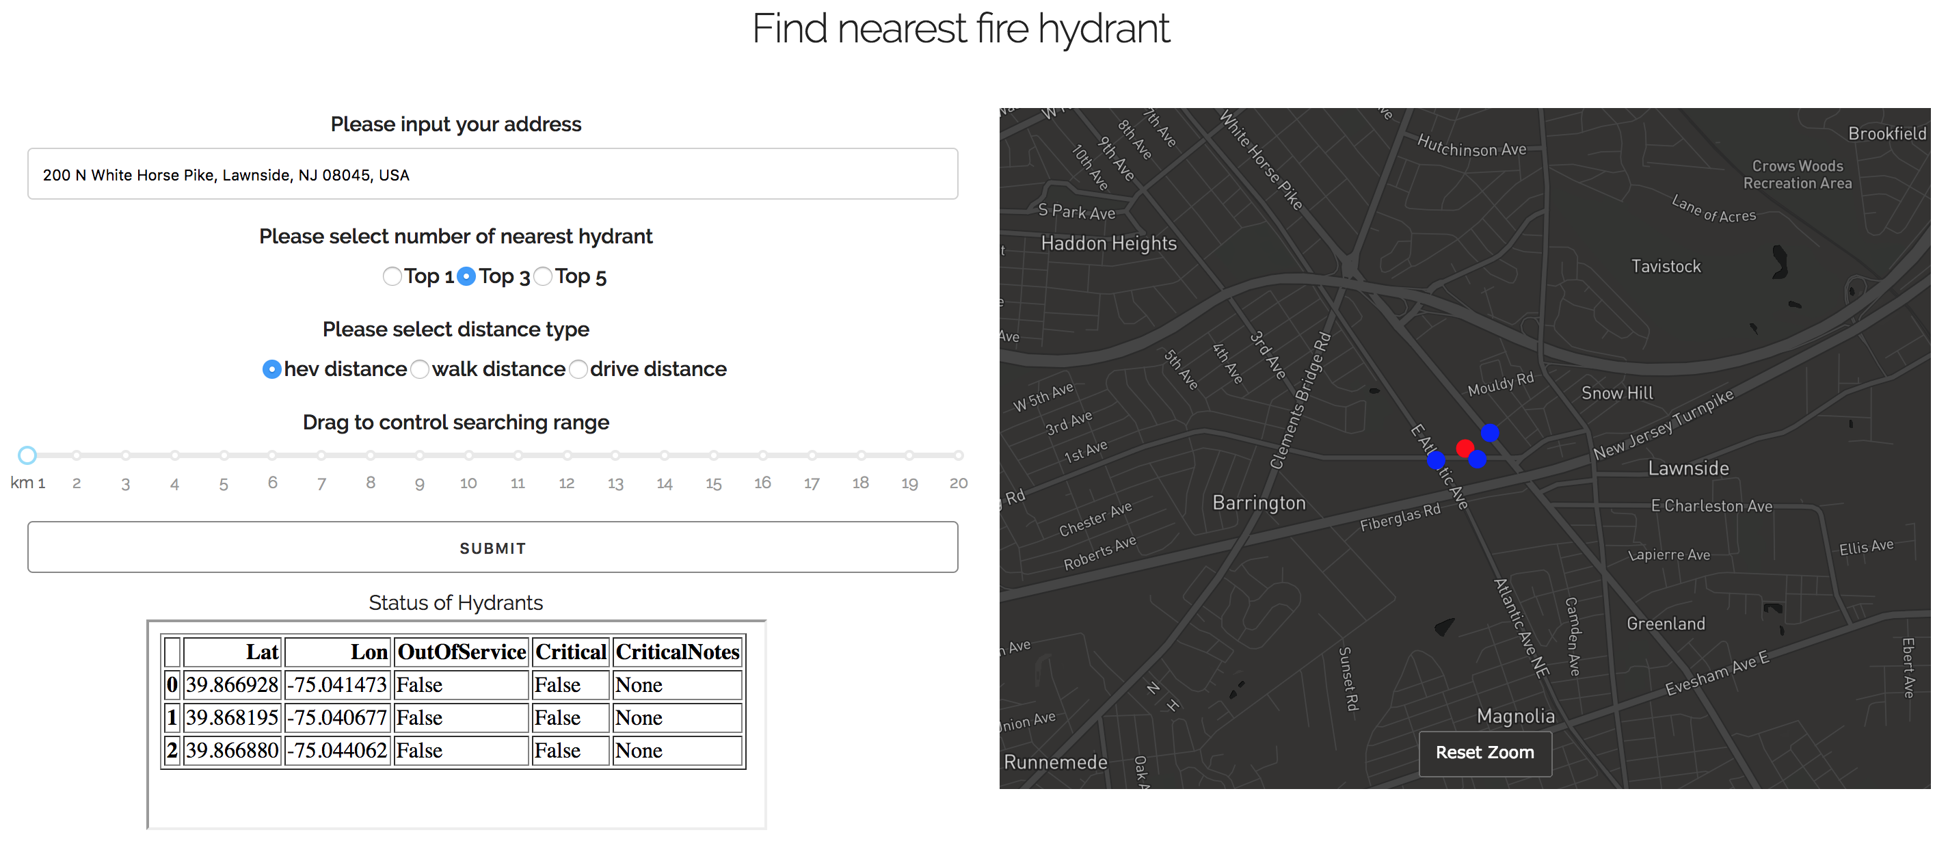Image resolution: width=1935 pixels, height=867 pixels.
Task: Select hev distance type
Action: (x=271, y=370)
